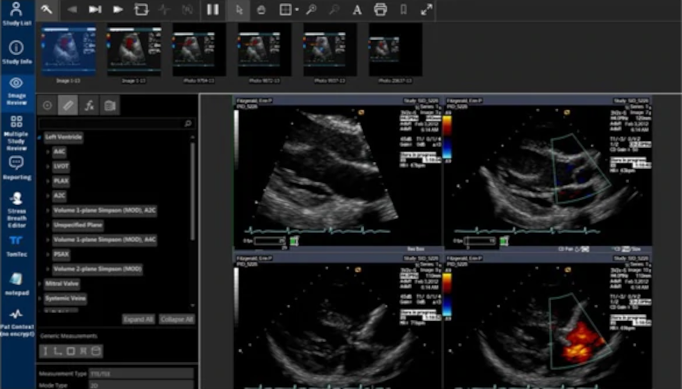Toggle the bookmark icon in toolbar
The height and width of the screenshot is (389, 682).
tap(404, 10)
